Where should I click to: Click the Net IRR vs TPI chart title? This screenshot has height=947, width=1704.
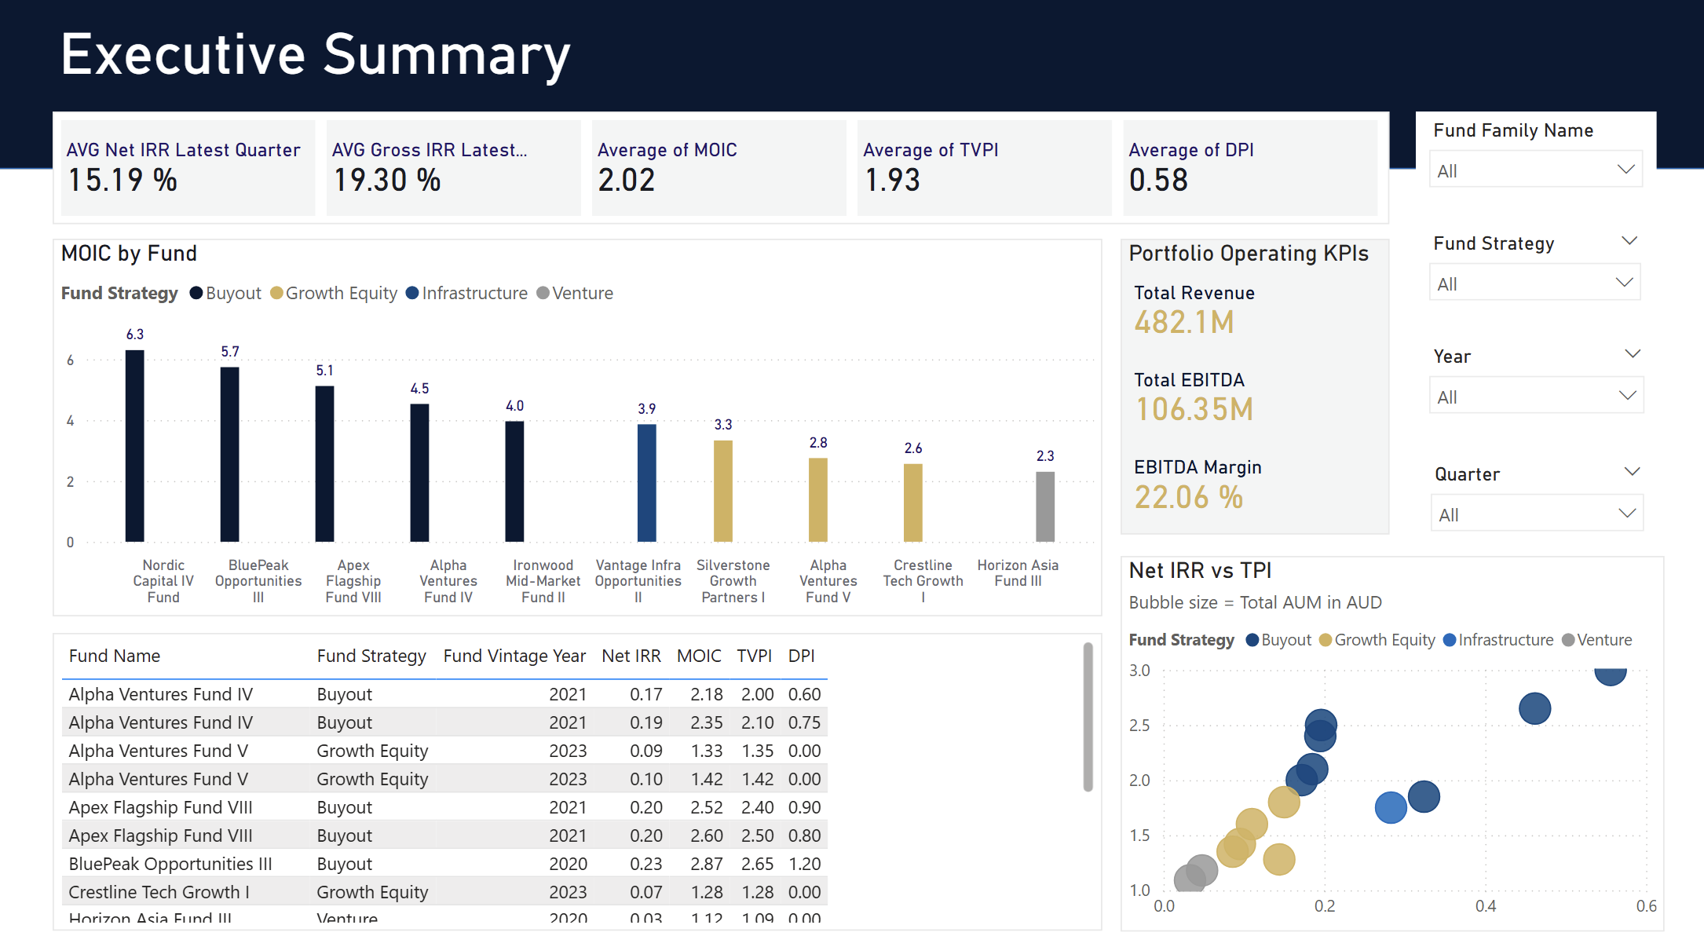[1201, 571]
